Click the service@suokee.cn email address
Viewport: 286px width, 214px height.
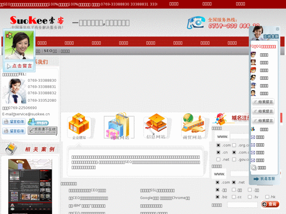32,114
